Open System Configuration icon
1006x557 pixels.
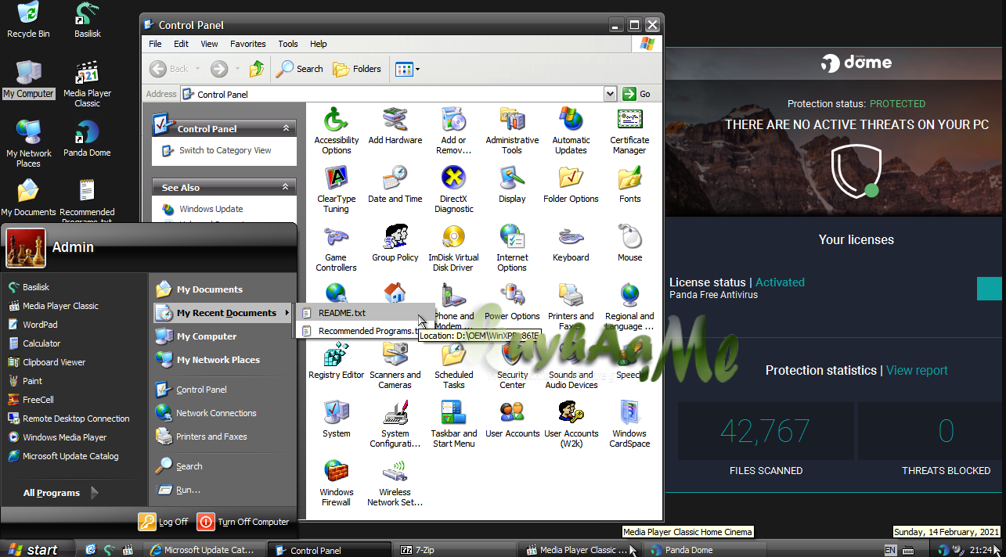point(395,424)
